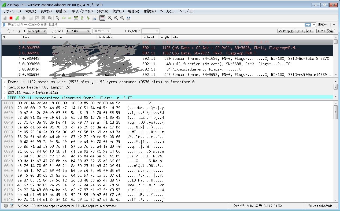Viewport: 340px width, 211px height.
Task: Expand IEEE 802.11 Unrecognized frame node
Action: tap(5, 98)
